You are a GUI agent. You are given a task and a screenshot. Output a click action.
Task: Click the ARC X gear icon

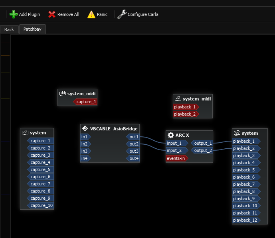[170, 135]
